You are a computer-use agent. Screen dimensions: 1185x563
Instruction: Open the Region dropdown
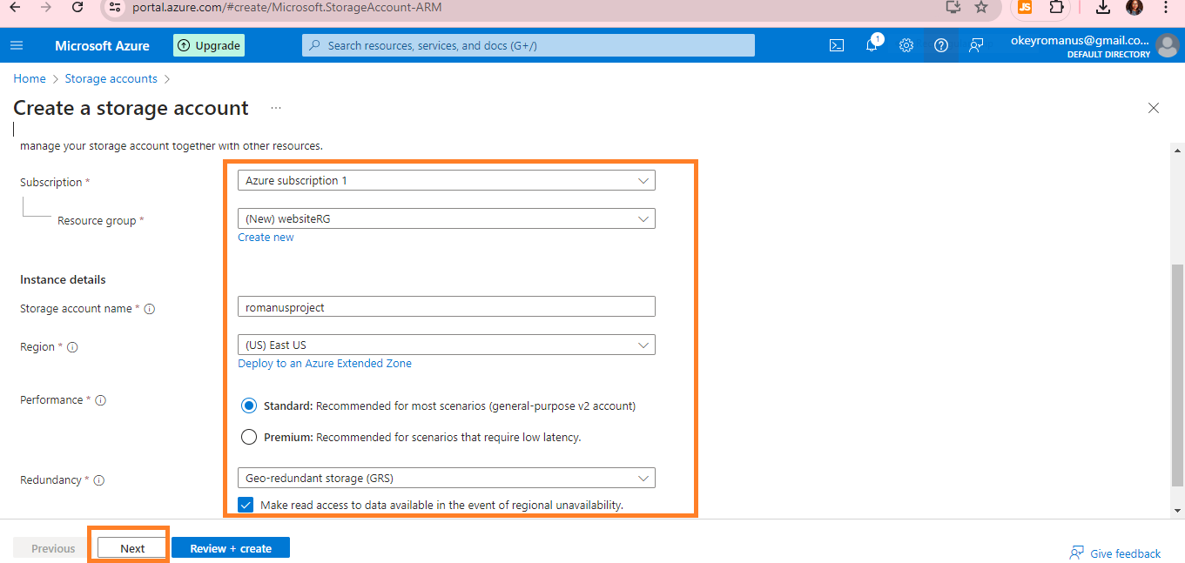pyautogui.click(x=447, y=345)
